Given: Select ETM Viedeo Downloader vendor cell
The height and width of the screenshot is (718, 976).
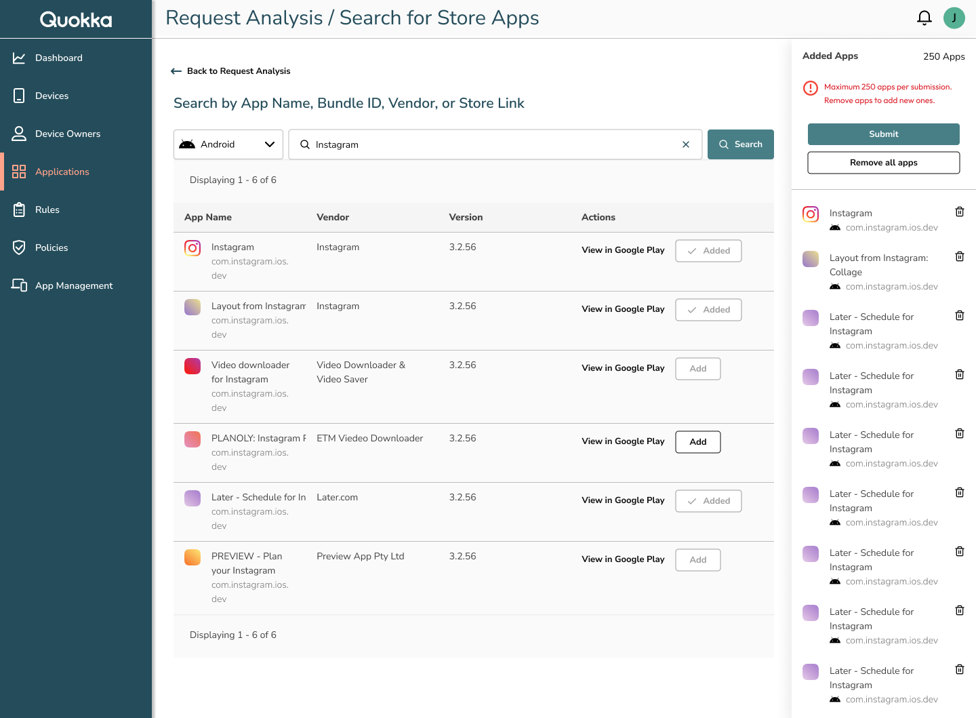Looking at the screenshot, I should coord(370,439).
